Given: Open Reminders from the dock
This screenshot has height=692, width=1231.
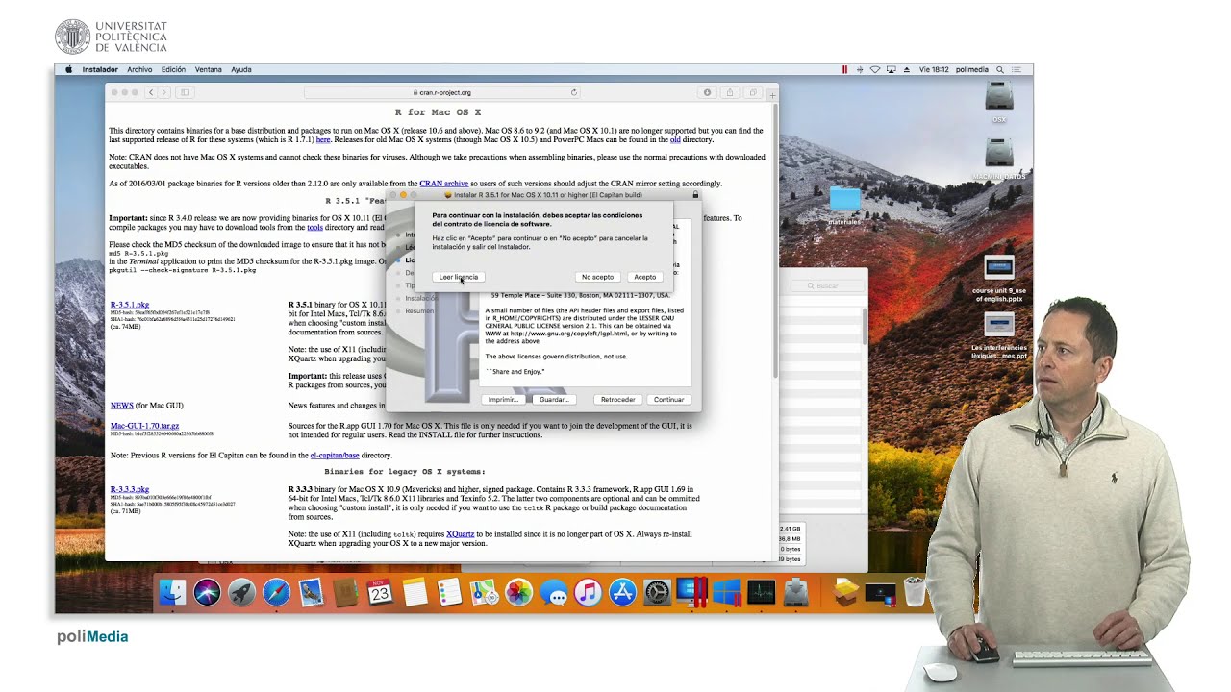Looking at the screenshot, I should click(449, 592).
